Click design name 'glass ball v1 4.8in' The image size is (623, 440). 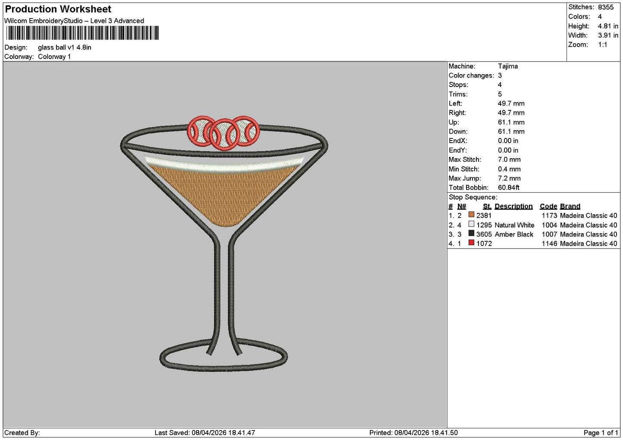(65, 47)
